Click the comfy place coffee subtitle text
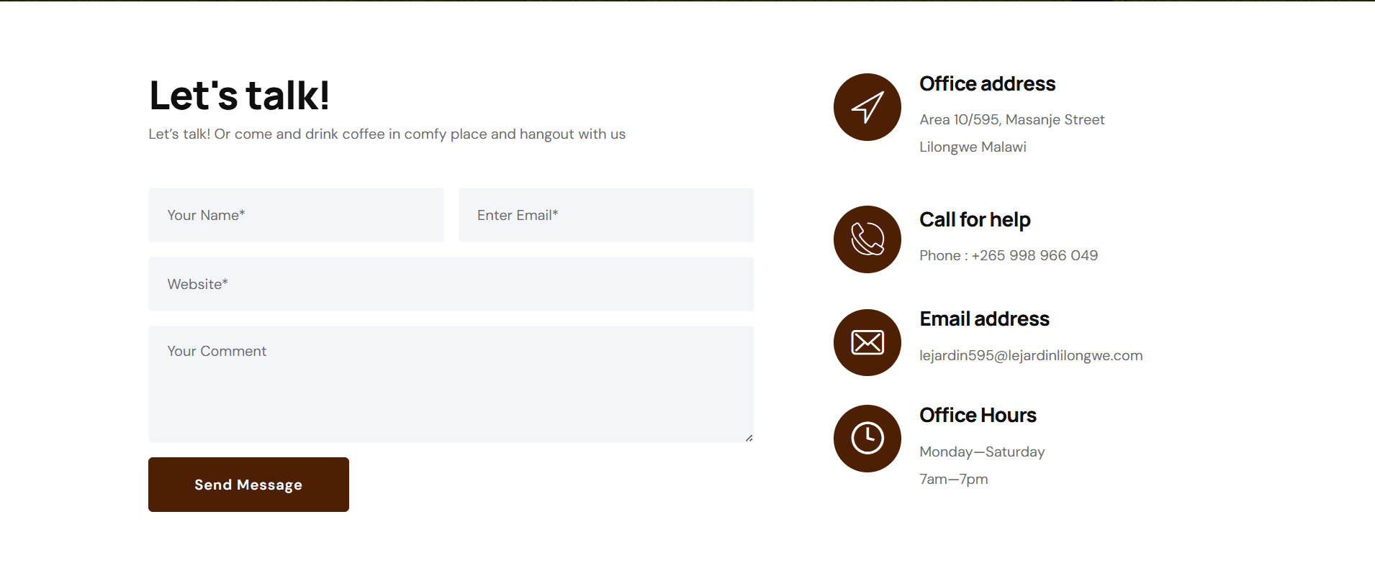 (387, 134)
